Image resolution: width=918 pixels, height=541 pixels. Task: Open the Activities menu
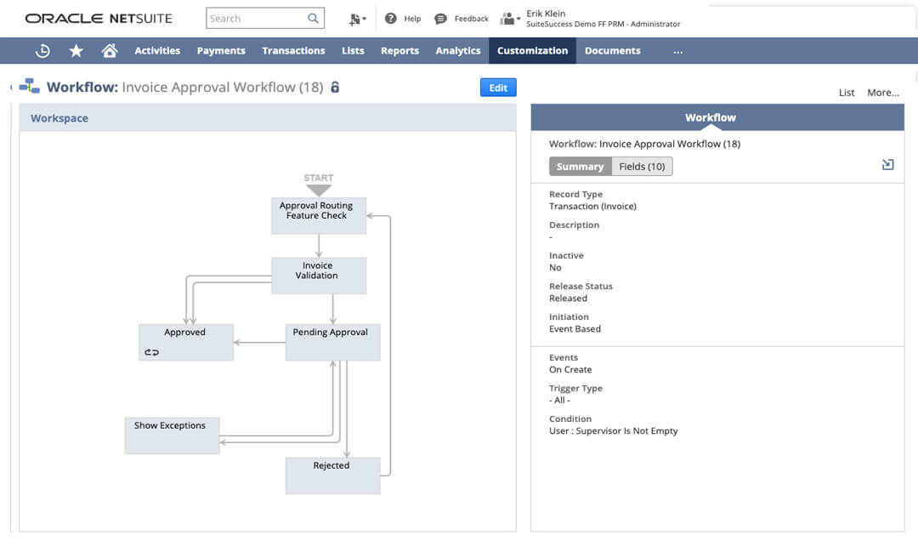[157, 51]
